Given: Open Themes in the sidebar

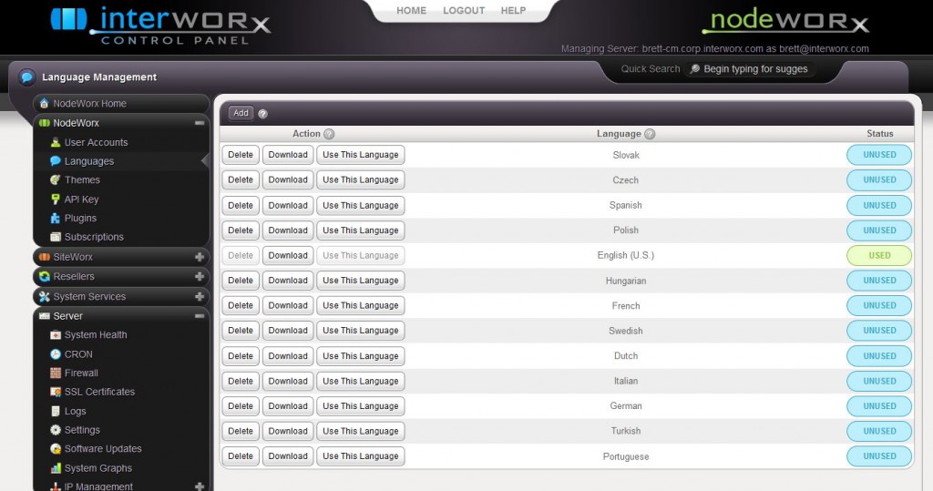Looking at the screenshot, I should (x=82, y=179).
